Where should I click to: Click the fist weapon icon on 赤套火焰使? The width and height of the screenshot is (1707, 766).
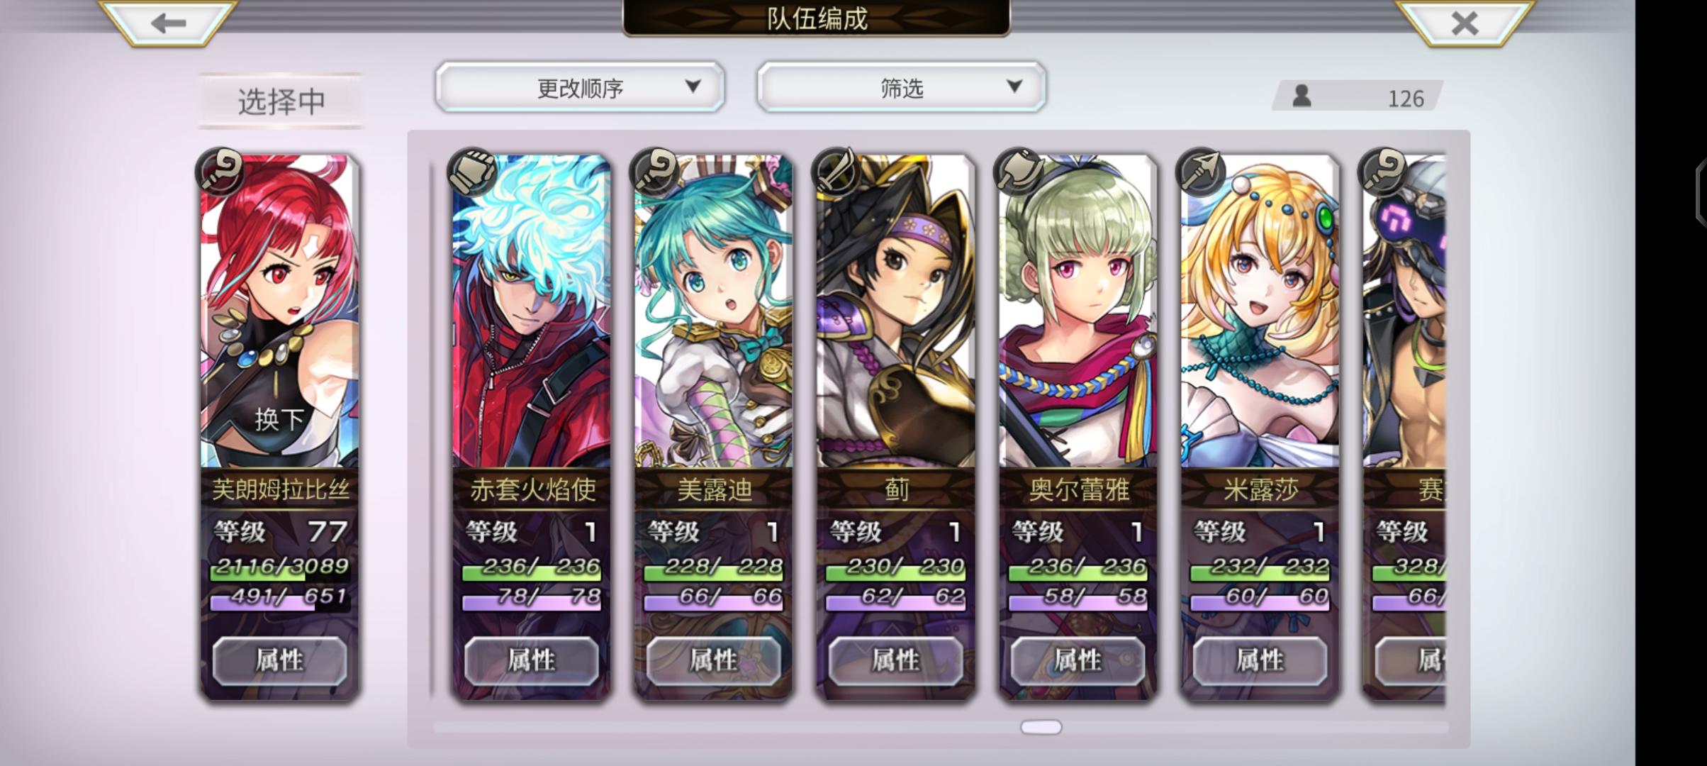(x=472, y=171)
